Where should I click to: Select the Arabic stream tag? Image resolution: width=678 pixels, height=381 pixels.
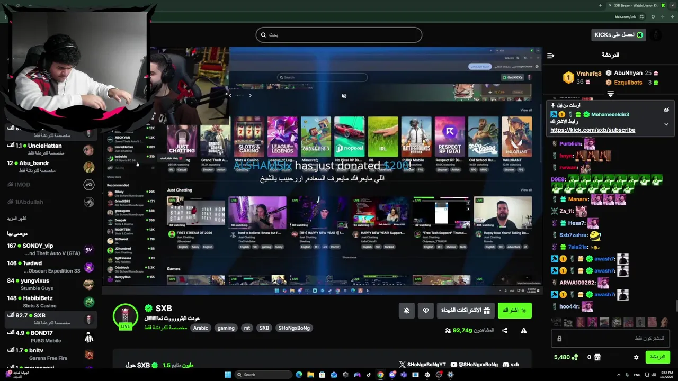tap(201, 328)
